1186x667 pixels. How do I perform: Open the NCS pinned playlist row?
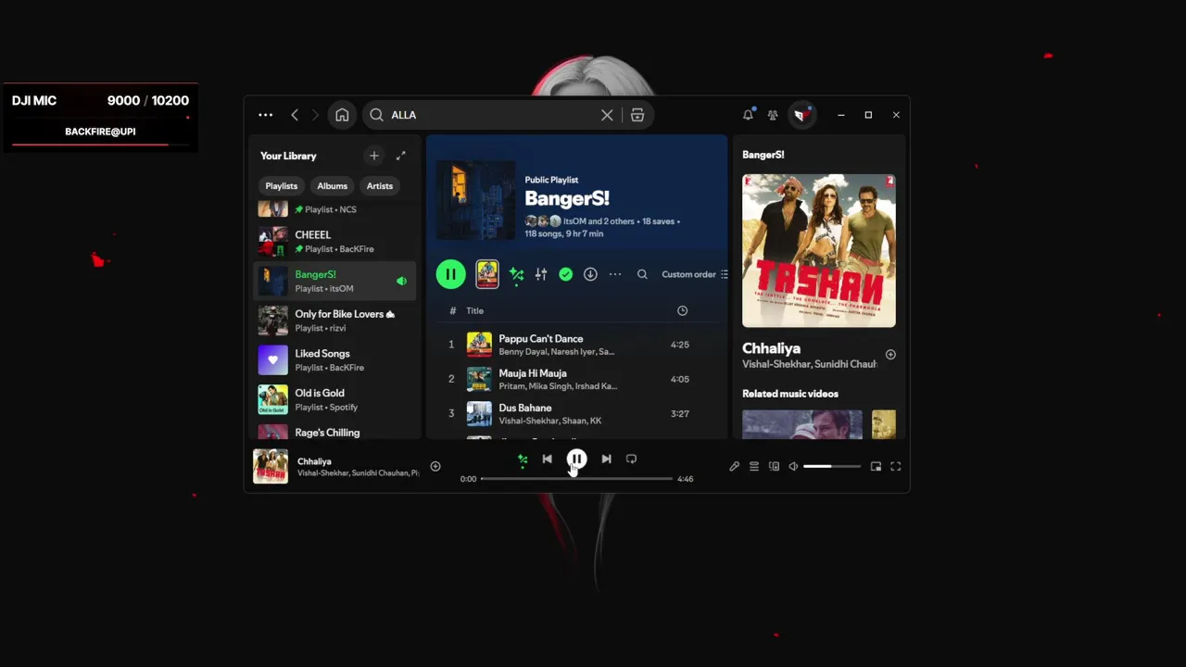tap(334, 209)
